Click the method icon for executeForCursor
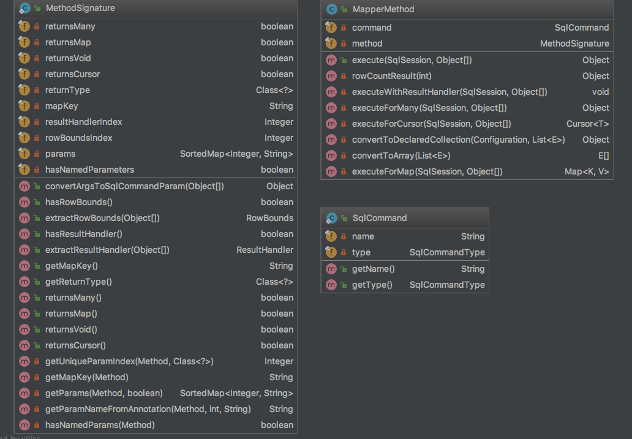 coord(331,124)
